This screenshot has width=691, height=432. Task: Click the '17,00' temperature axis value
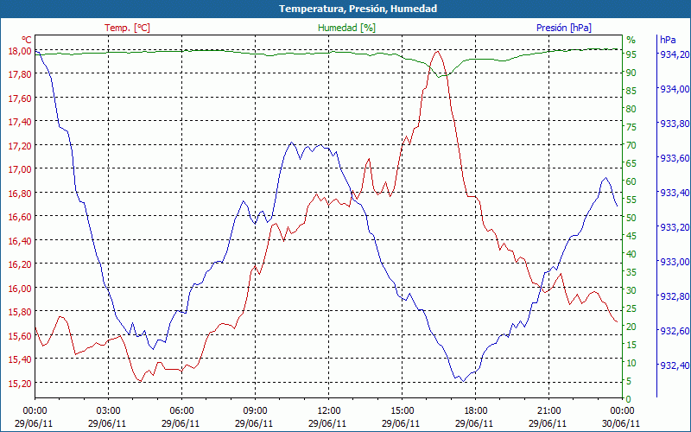point(20,169)
